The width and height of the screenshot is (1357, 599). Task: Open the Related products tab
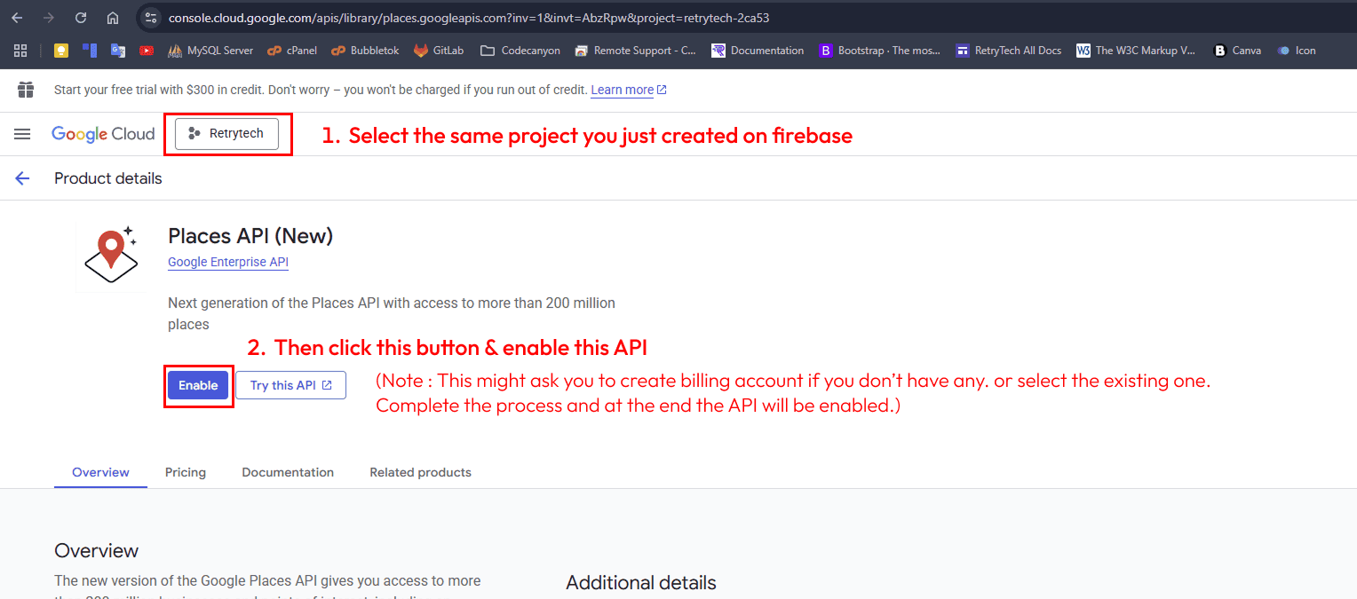[420, 472]
